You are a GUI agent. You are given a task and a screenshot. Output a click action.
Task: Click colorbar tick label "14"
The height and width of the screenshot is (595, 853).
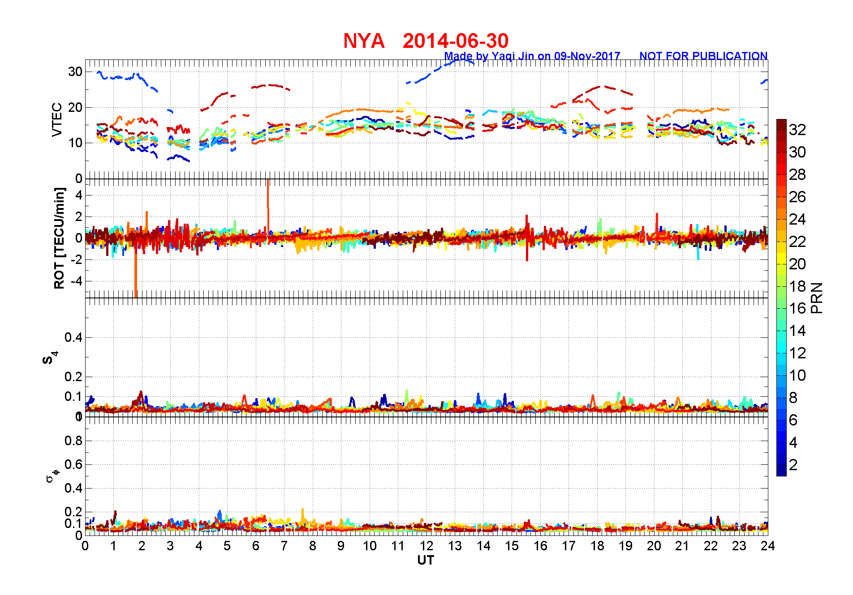797,331
